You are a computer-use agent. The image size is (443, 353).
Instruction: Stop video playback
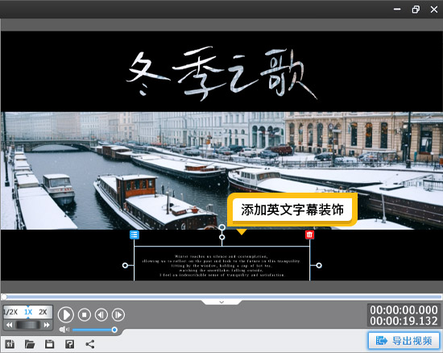click(x=85, y=314)
